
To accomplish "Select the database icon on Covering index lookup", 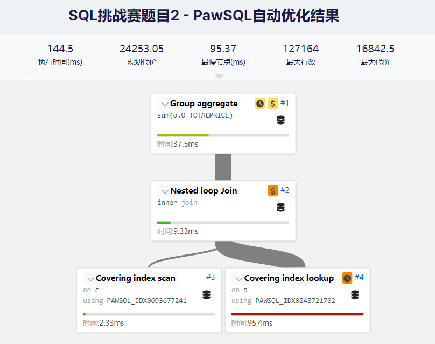I will click(x=354, y=295).
